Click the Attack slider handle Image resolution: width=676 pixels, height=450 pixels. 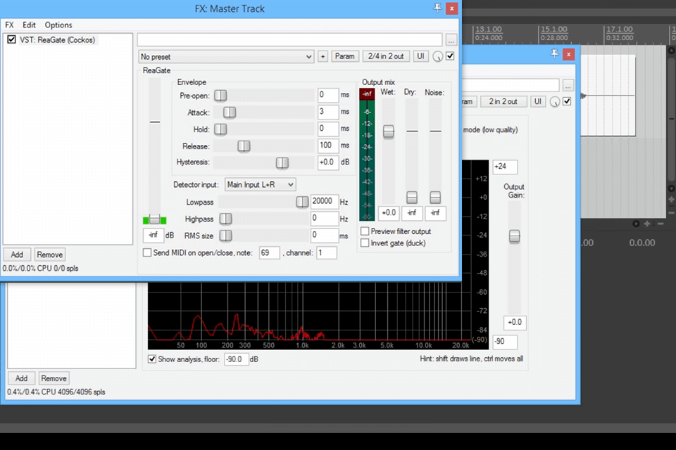coord(230,112)
